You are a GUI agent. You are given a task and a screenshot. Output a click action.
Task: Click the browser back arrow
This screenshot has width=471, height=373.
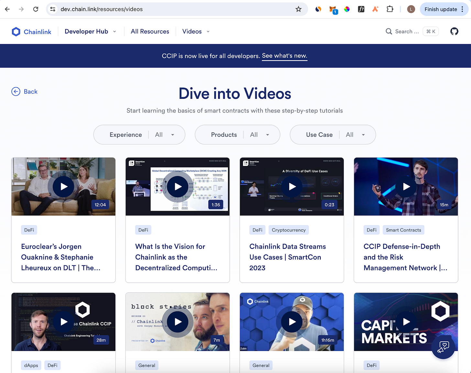click(x=7, y=9)
